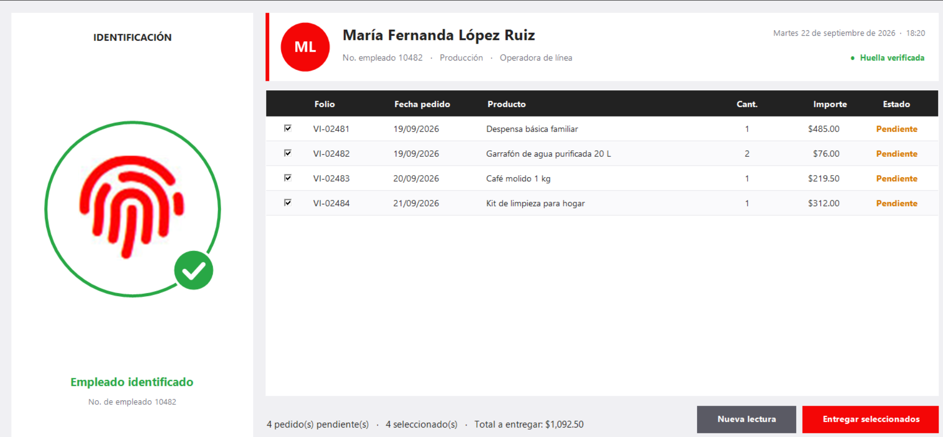The height and width of the screenshot is (437, 943).
Task: Select folio VI-02482 cell
Action: (331, 154)
